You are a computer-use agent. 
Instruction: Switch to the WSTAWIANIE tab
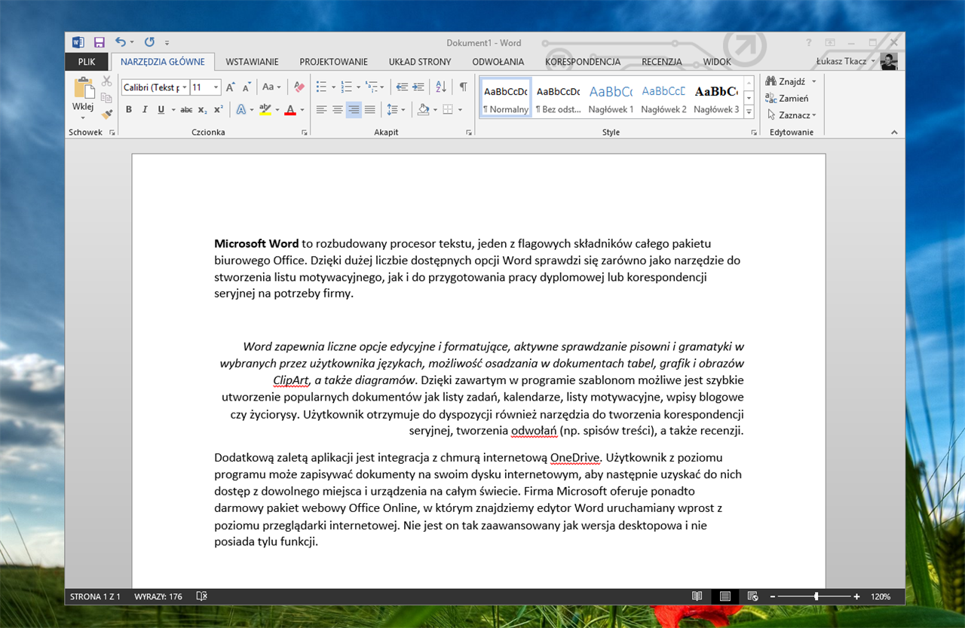252,62
